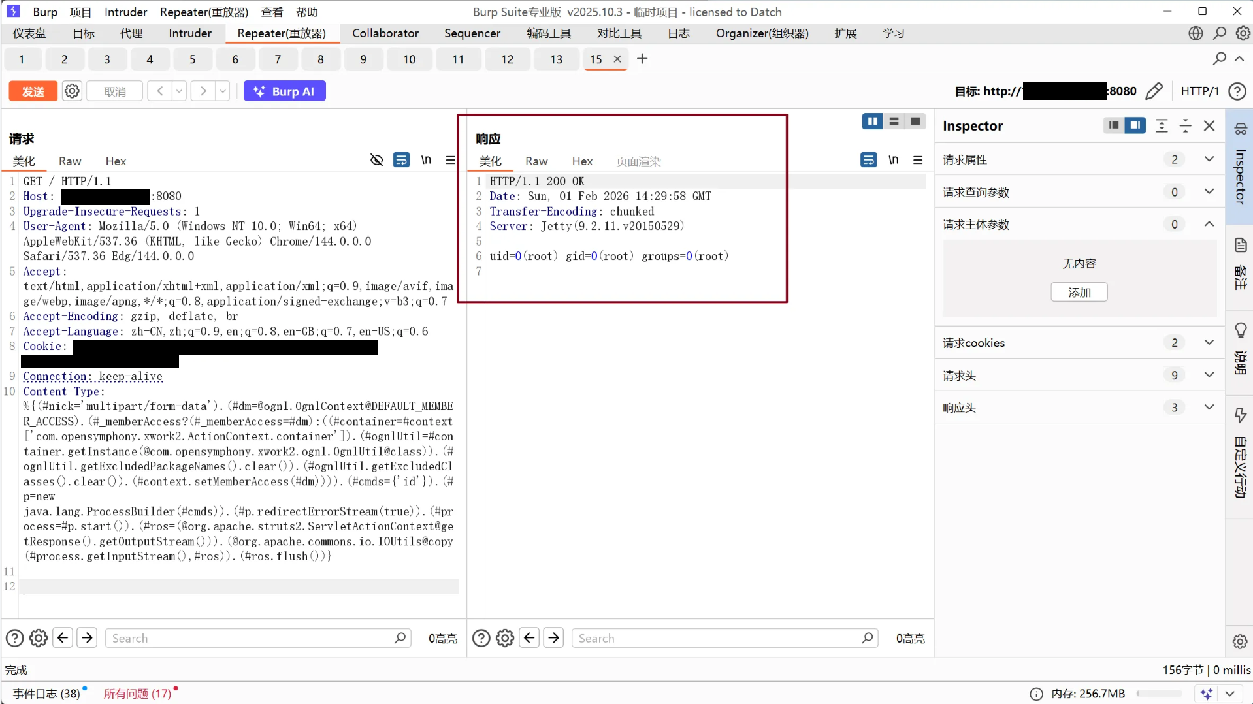Expand 响应头 section chevron
The image size is (1253, 704).
coord(1209,408)
